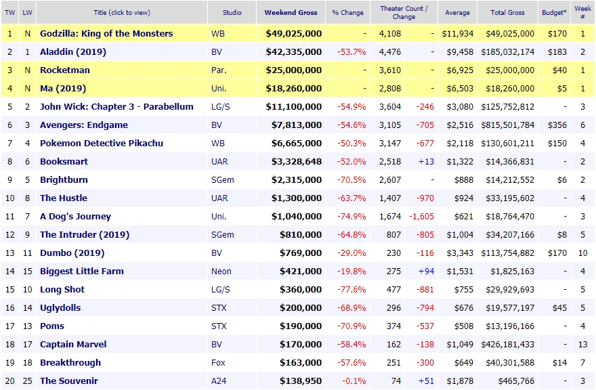The height and width of the screenshot is (390, 596).
Task: Open the A24 studio link
Action: pyautogui.click(x=219, y=380)
